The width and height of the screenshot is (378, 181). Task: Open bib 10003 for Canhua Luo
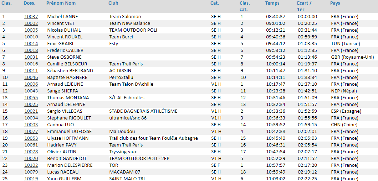pos(31,124)
